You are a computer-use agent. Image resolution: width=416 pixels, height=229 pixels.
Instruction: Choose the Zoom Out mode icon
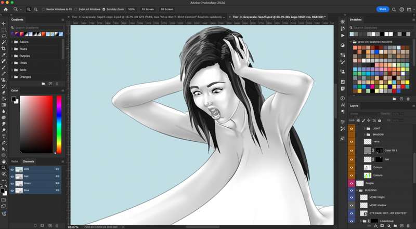coord(35,9)
